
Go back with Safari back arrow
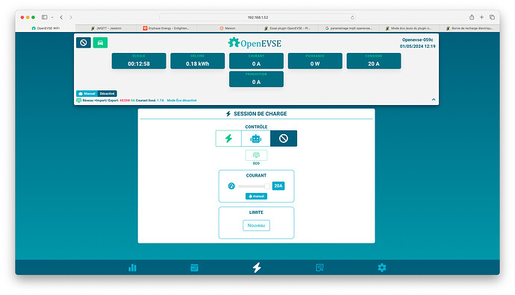coord(61,17)
